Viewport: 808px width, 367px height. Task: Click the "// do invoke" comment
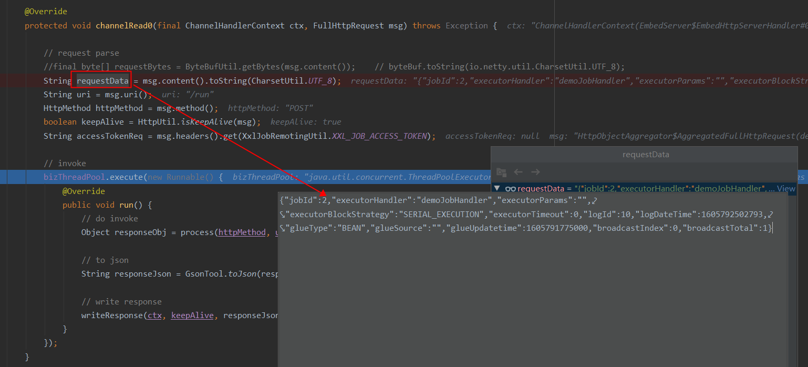(110, 218)
